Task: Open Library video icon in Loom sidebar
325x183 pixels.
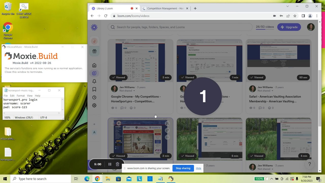Action: tap(94, 73)
